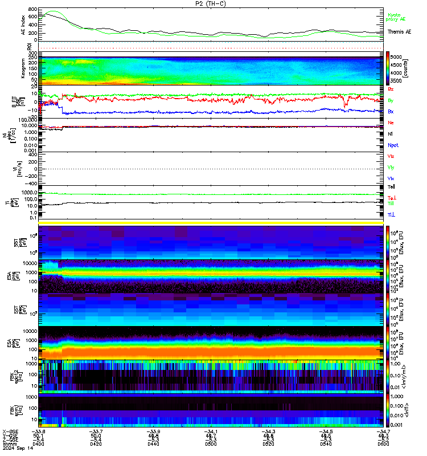Click the X-GSE value -33.9
Image resolution: width=427 pixels, height=456 pixels.
[153, 431]
